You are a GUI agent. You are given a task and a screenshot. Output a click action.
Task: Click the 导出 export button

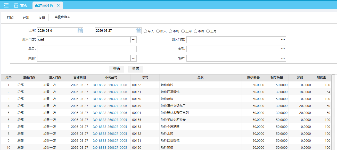[26, 18]
